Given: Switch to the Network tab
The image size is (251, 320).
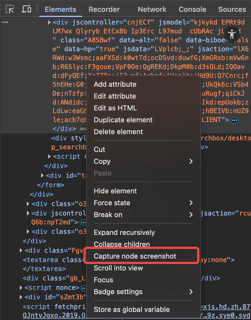Looking at the screenshot, I should click(x=152, y=9).
